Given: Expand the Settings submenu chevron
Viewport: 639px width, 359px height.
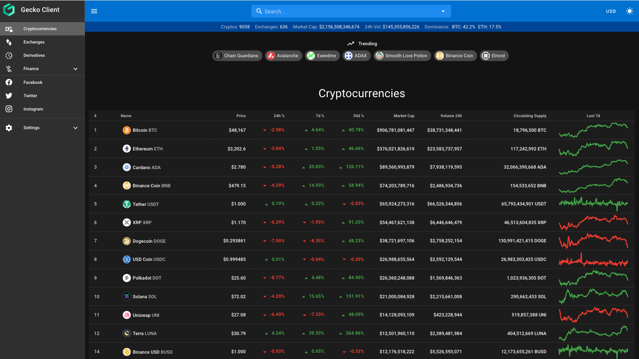Looking at the screenshot, I should click(75, 128).
